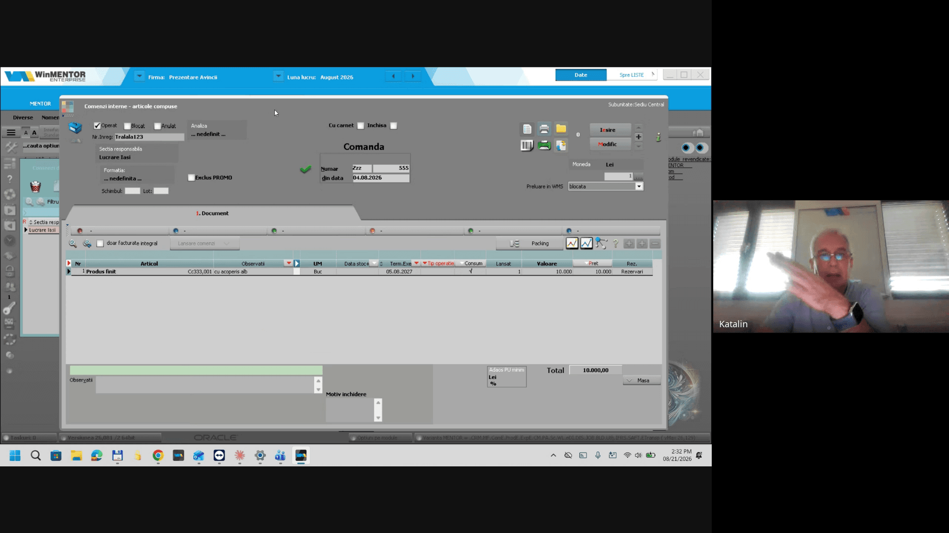Click the green info icon
This screenshot has width=949, height=533.
[658, 137]
